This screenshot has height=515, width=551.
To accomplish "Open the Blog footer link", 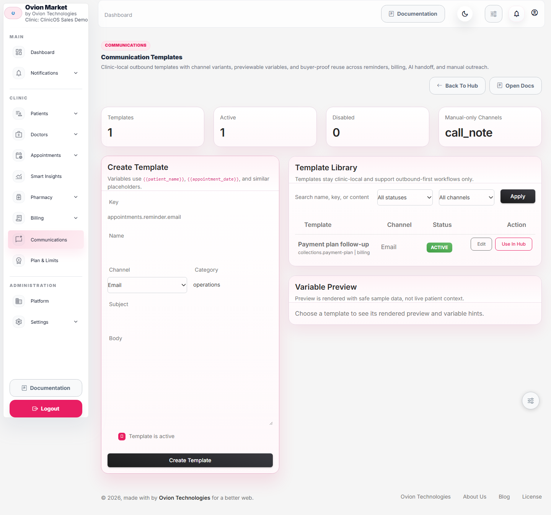I will point(504,497).
